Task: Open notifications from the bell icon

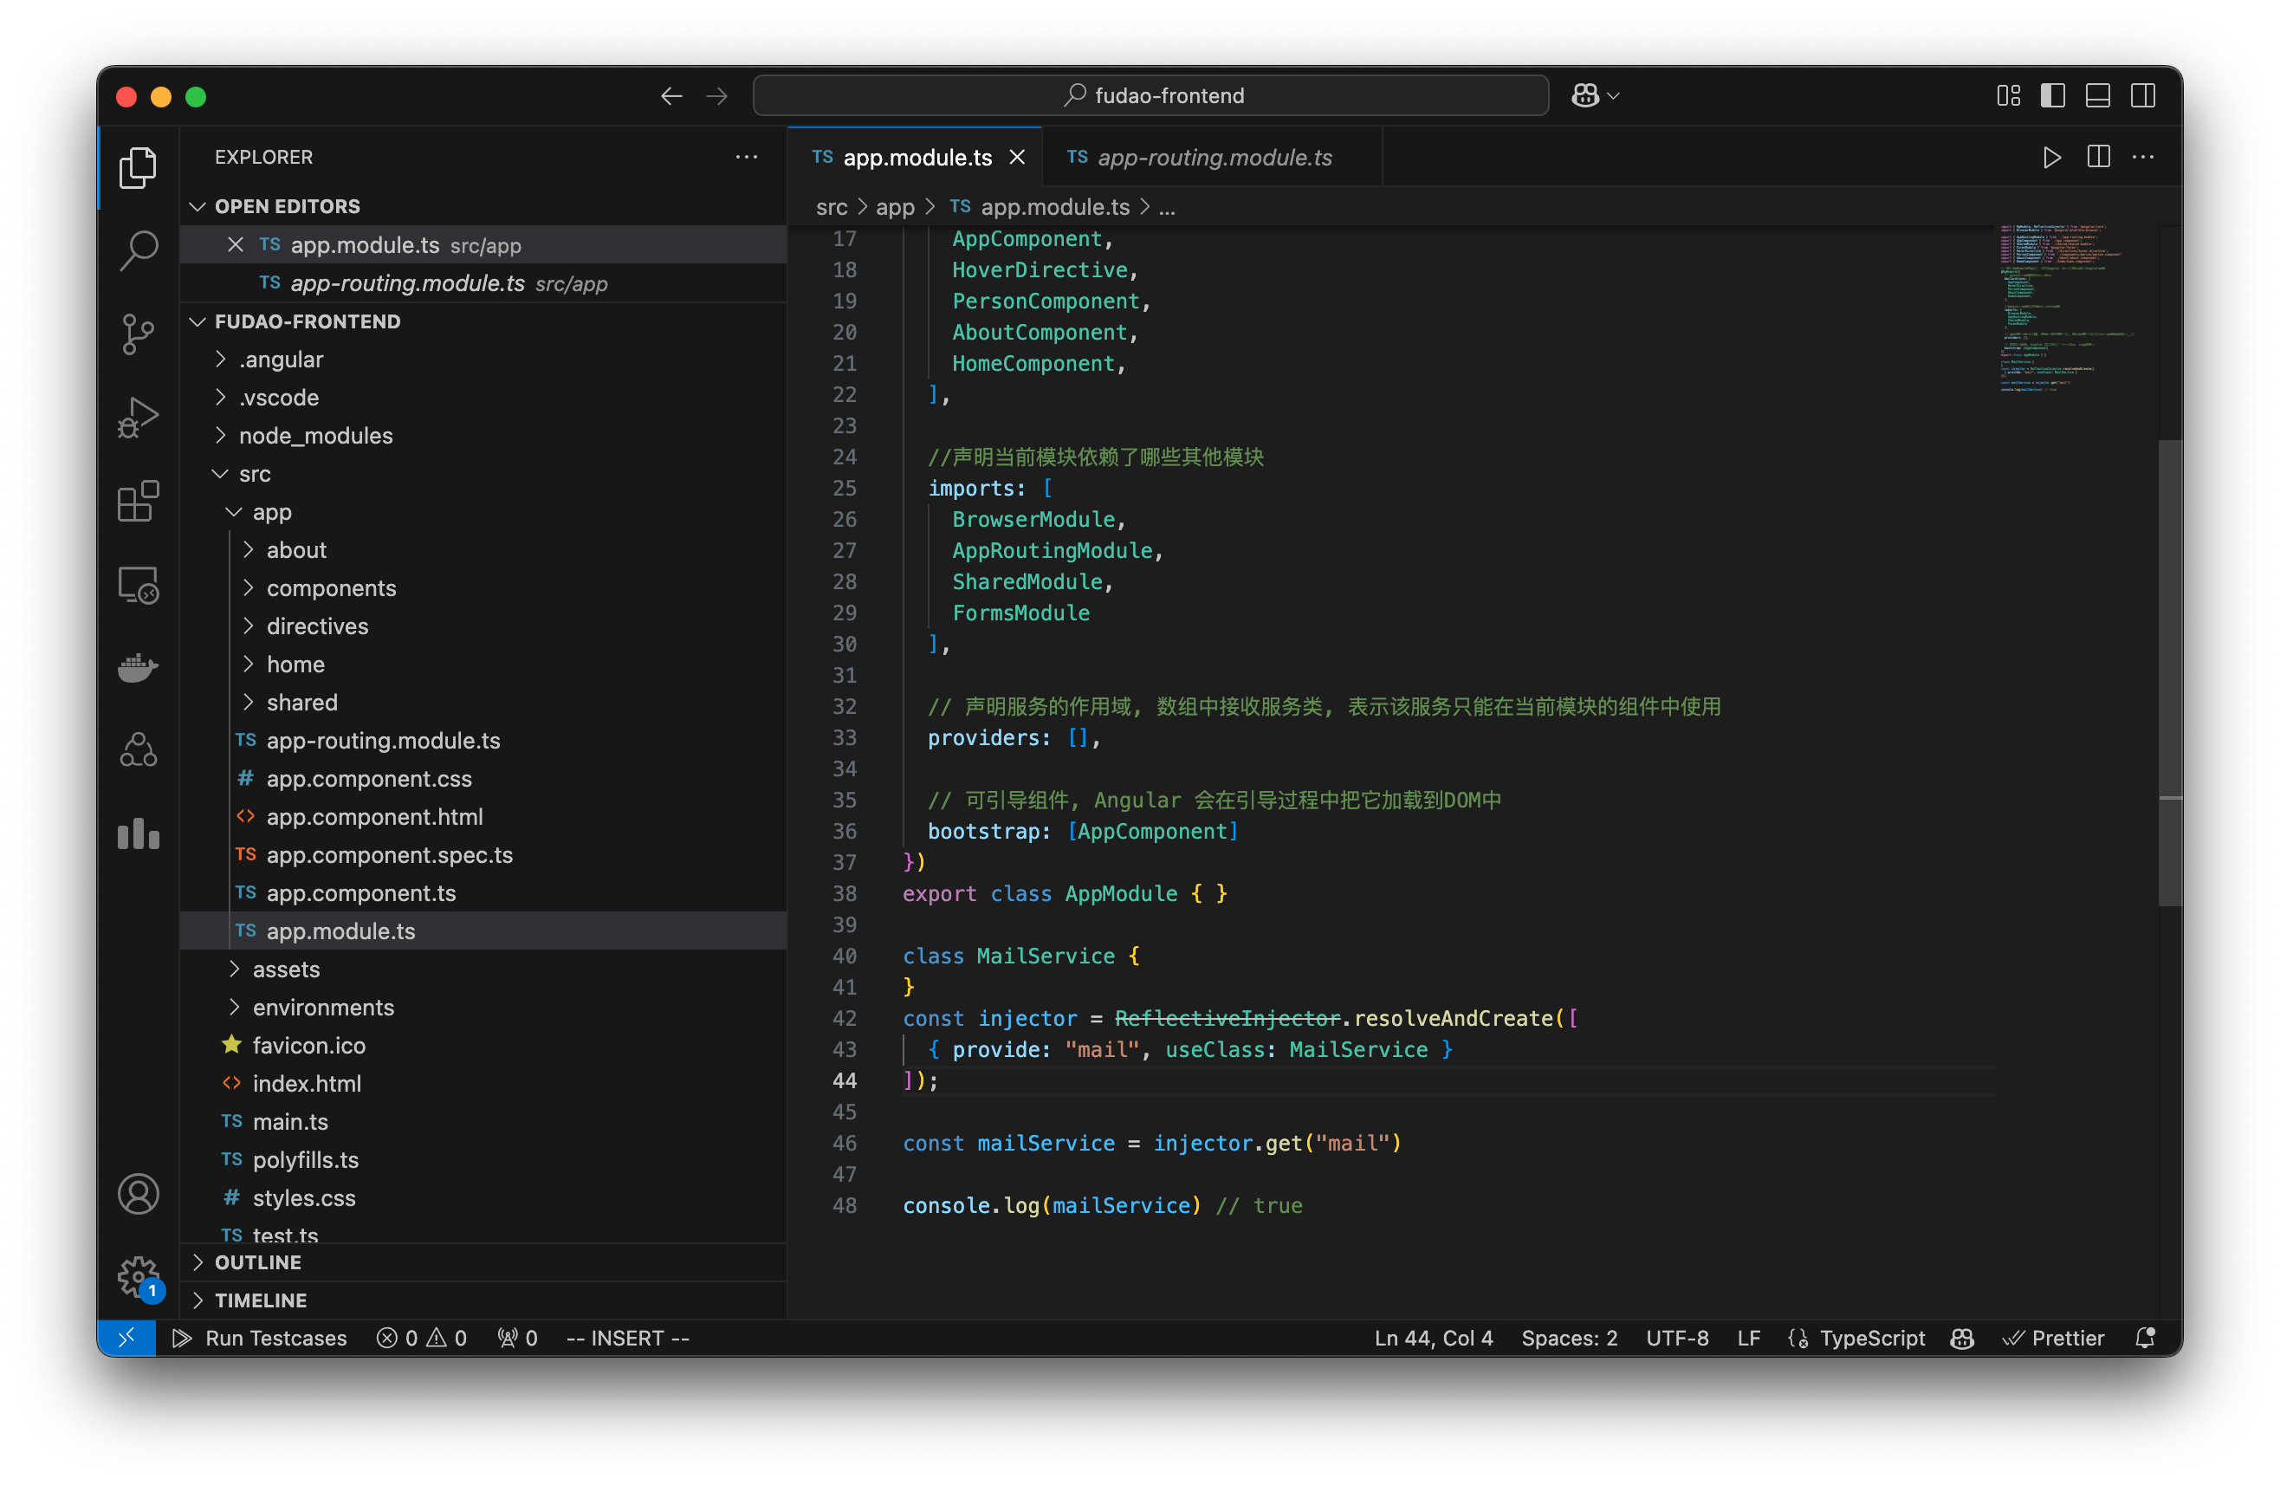Action: pyautogui.click(x=2146, y=1338)
